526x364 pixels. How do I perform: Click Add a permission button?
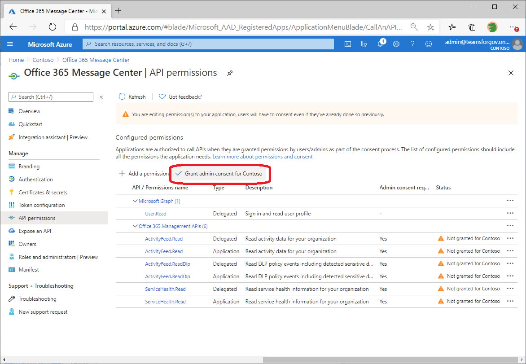[x=144, y=174]
